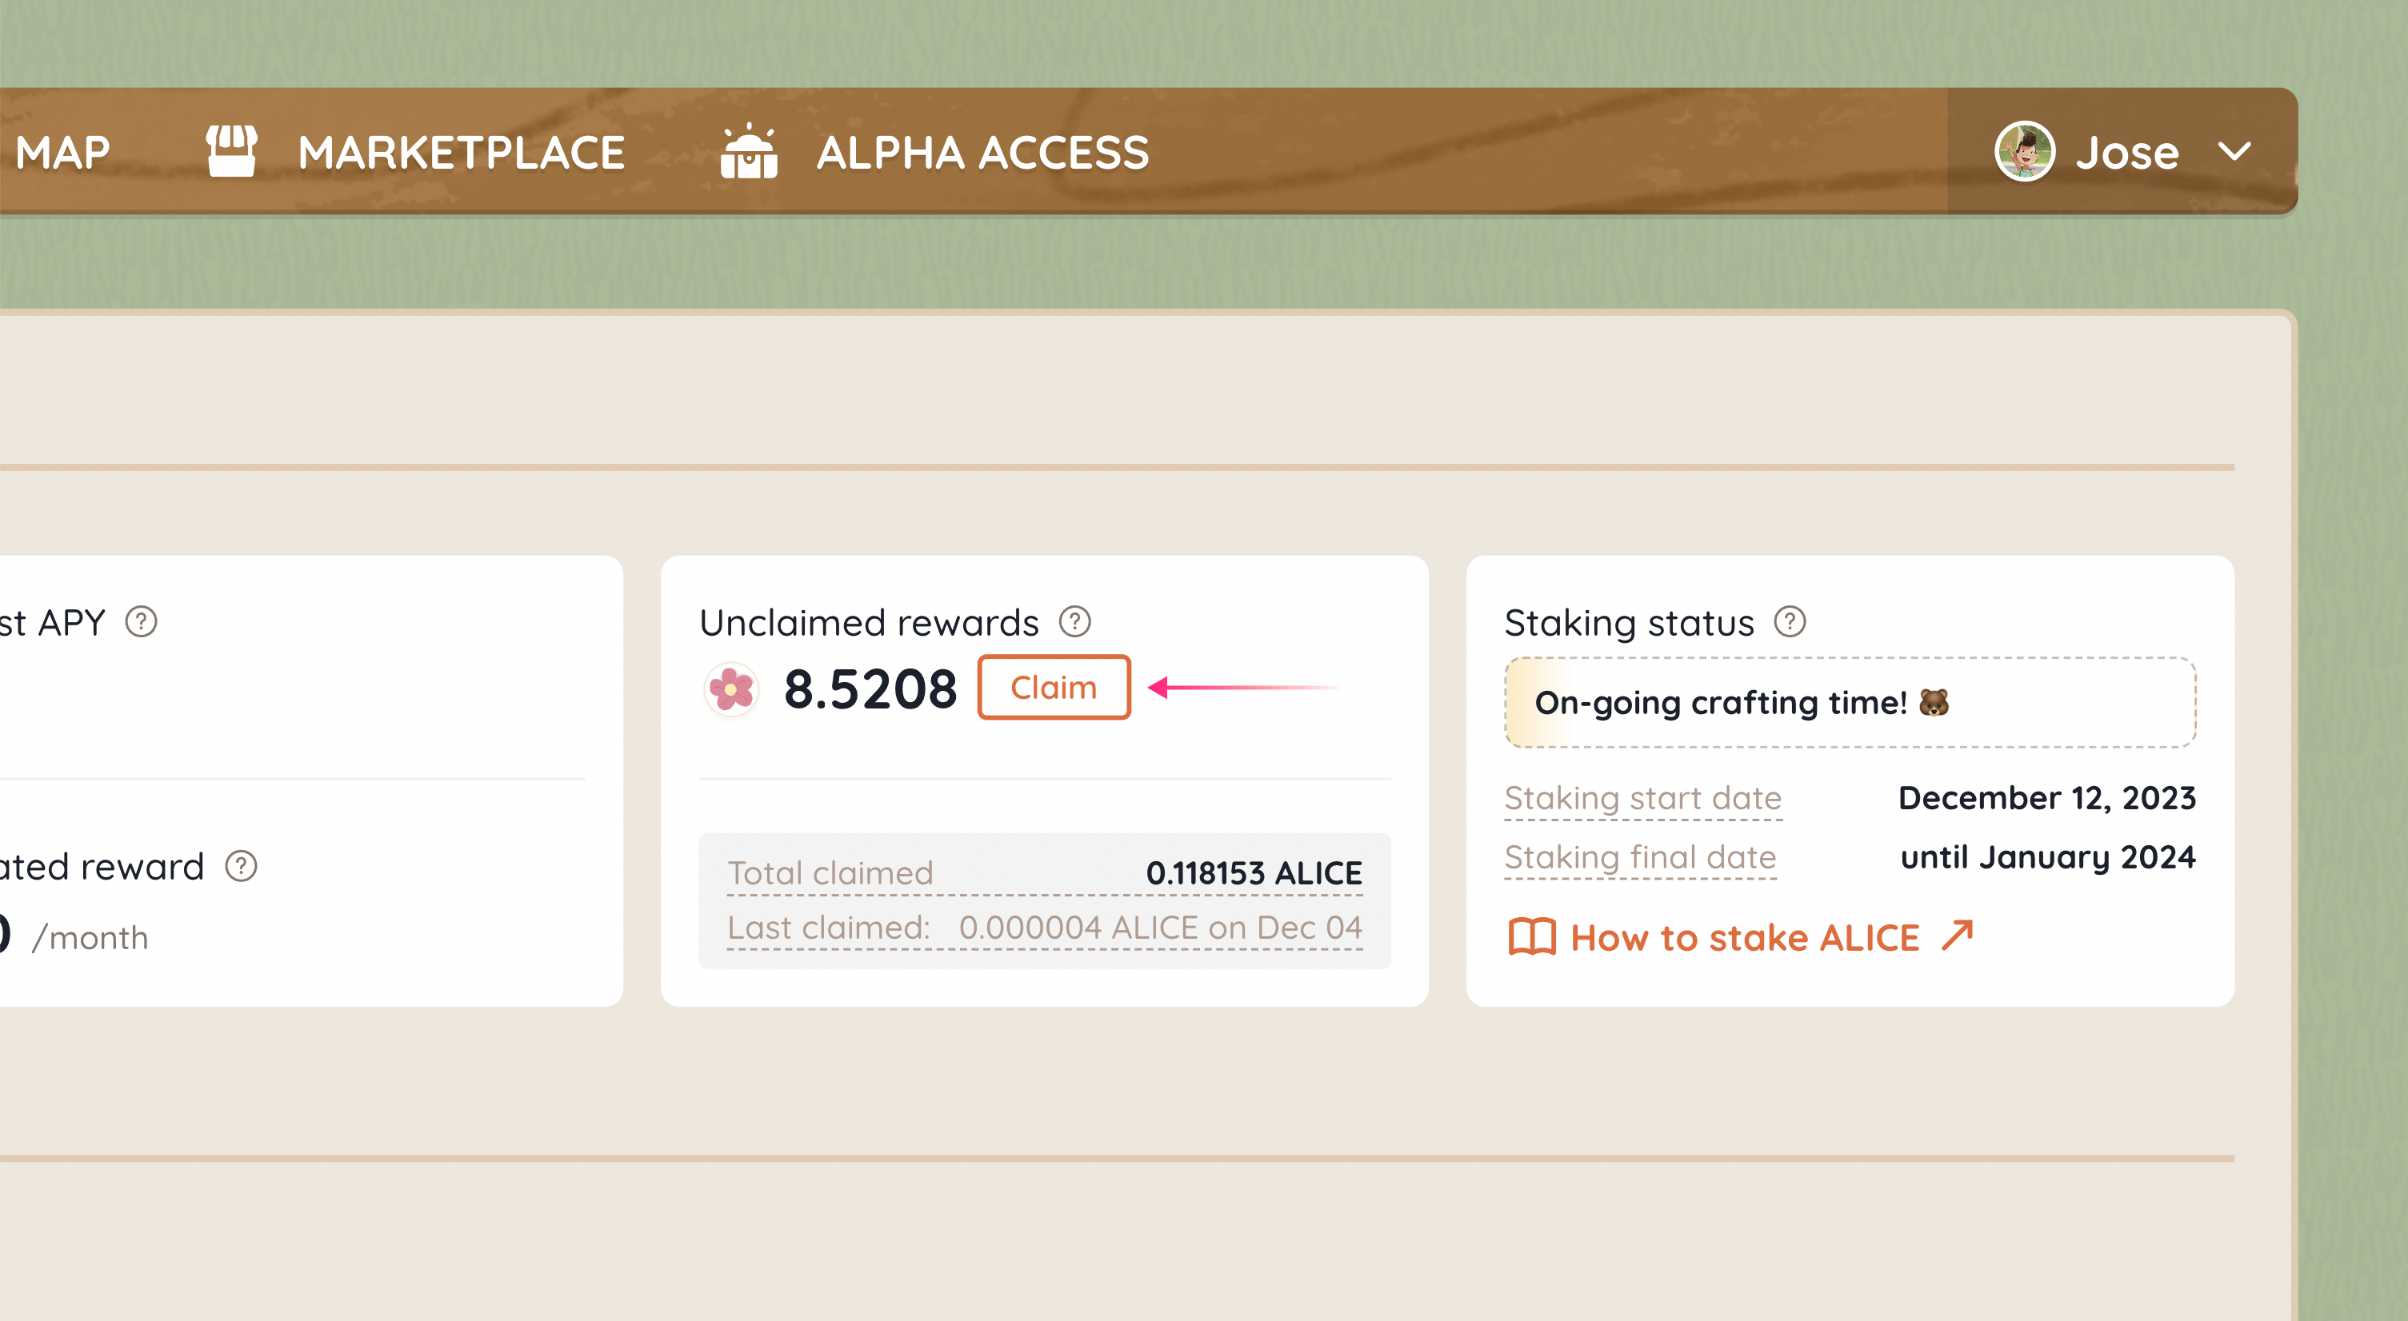
Task: Open the Unclaimed rewards help tooltip icon
Action: pos(1075,621)
